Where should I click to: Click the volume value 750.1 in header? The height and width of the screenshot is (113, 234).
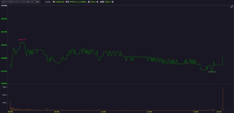[x=93, y=2]
